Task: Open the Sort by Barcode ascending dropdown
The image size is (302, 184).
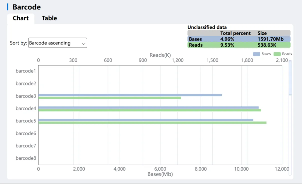Action: pyautogui.click(x=58, y=43)
